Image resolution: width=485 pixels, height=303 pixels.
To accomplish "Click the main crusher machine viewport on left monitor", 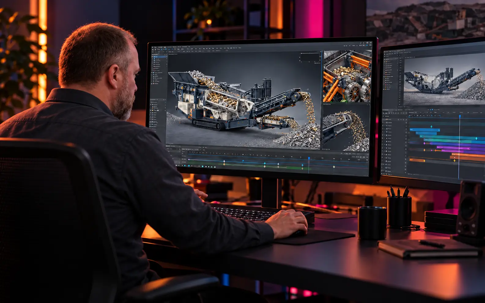I will [243, 100].
